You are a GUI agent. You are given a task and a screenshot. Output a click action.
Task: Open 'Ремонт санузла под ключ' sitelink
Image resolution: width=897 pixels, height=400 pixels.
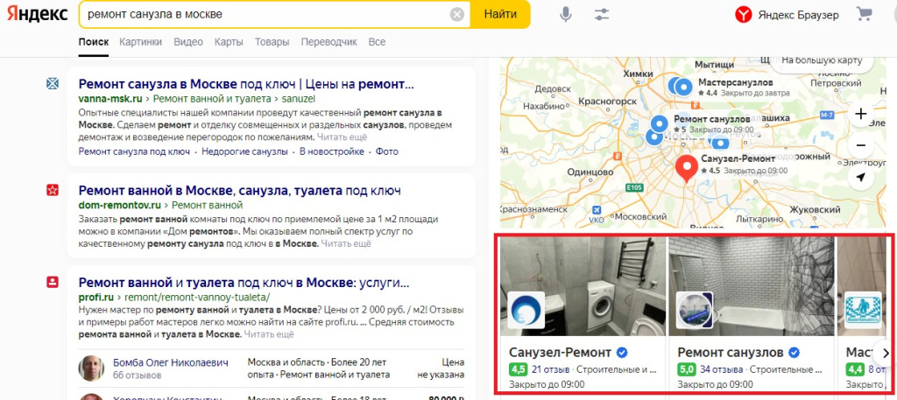coord(134,151)
